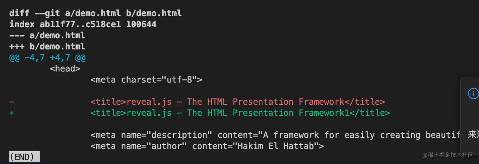Click the <head> tag line
The height and width of the screenshot is (164, 479).
coord(65,69)
